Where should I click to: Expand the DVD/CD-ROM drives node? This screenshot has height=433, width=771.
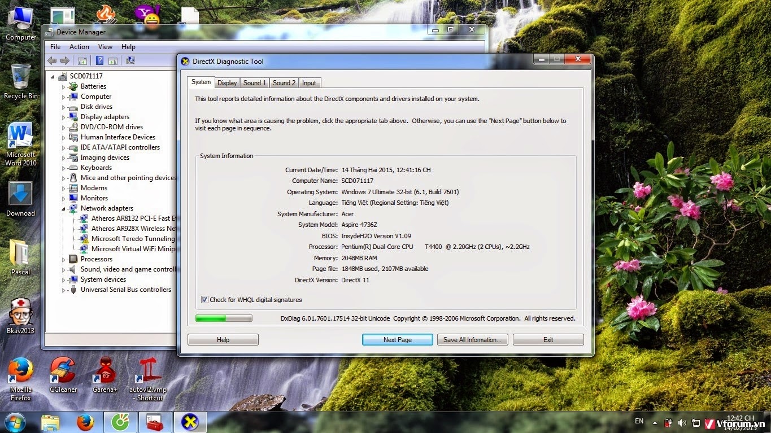64,127
